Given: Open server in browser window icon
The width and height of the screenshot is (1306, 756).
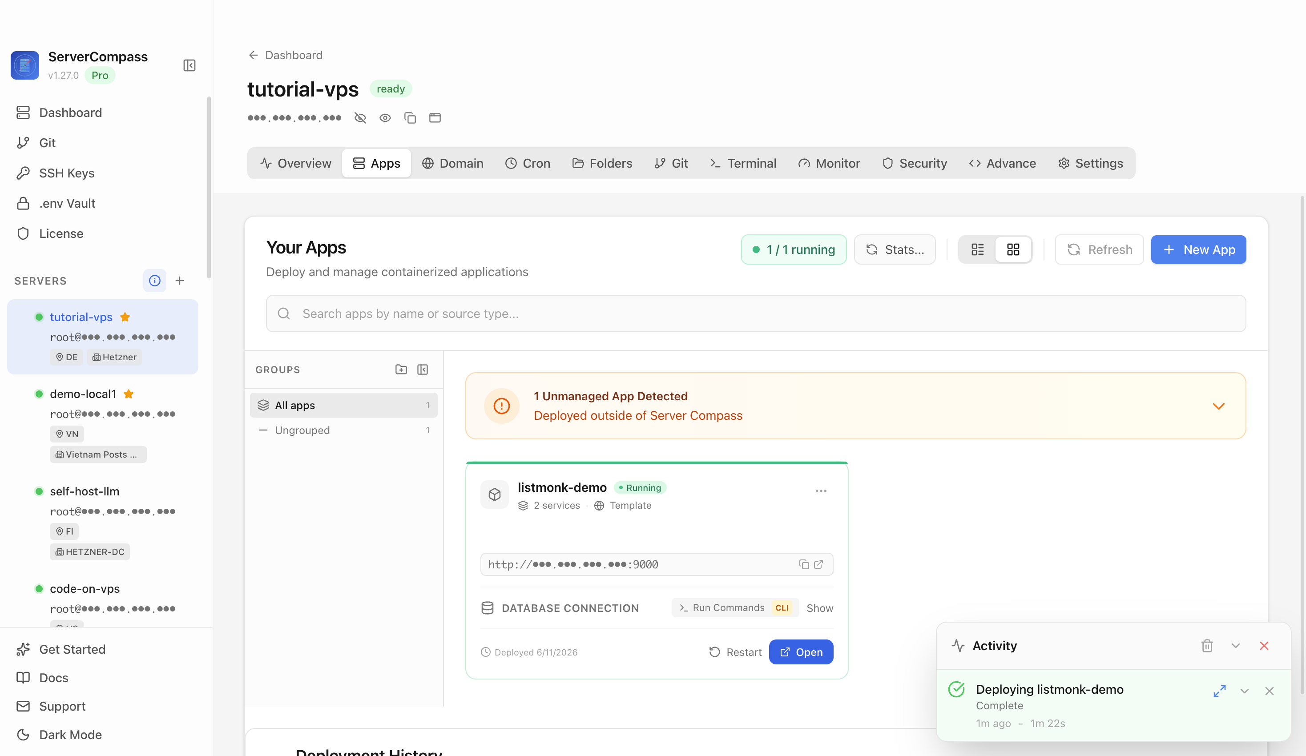Looking at the screenshot, I should pyautogui.click(x=435, y=118).
